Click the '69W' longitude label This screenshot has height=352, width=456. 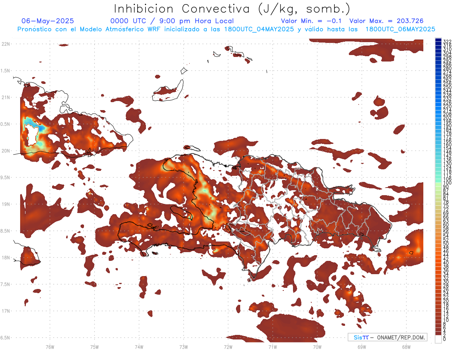(x=362, y=347)
